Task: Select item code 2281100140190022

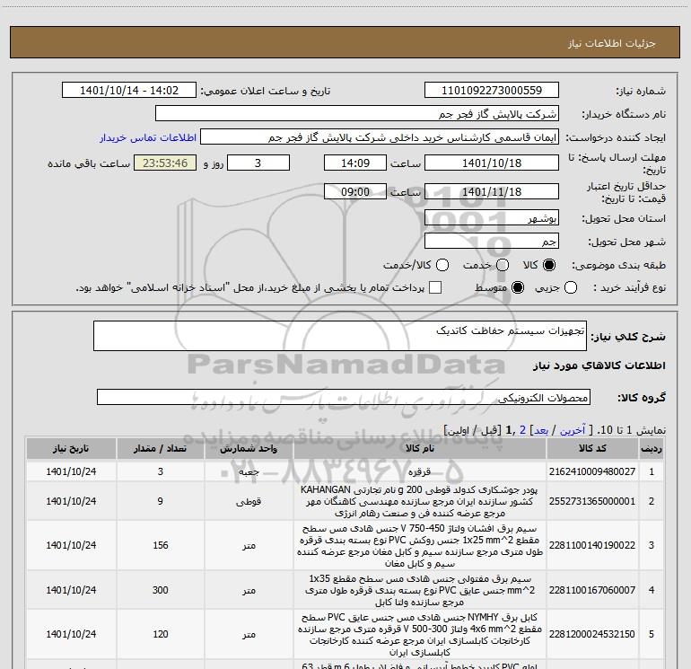Action: point(592,545)
